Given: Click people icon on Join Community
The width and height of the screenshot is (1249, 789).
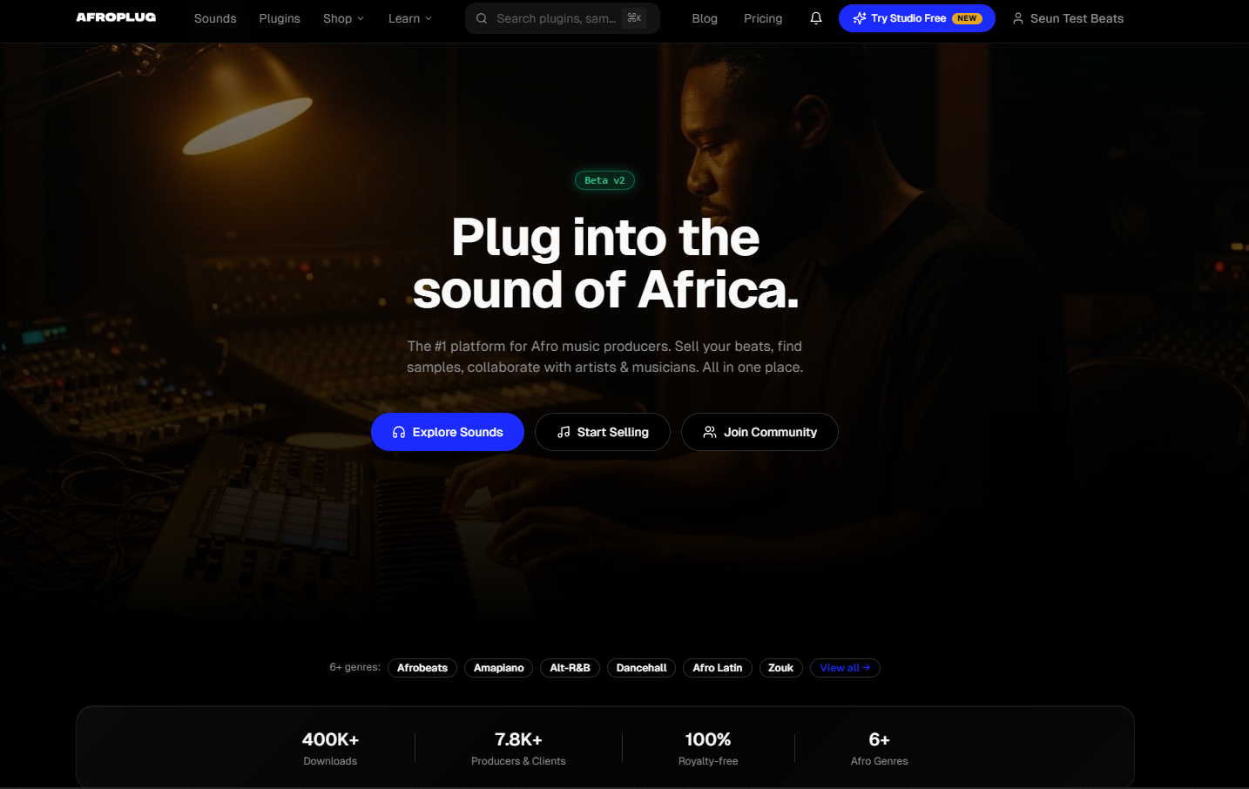Looking at the screenshot, I should [x=710, y=432].
